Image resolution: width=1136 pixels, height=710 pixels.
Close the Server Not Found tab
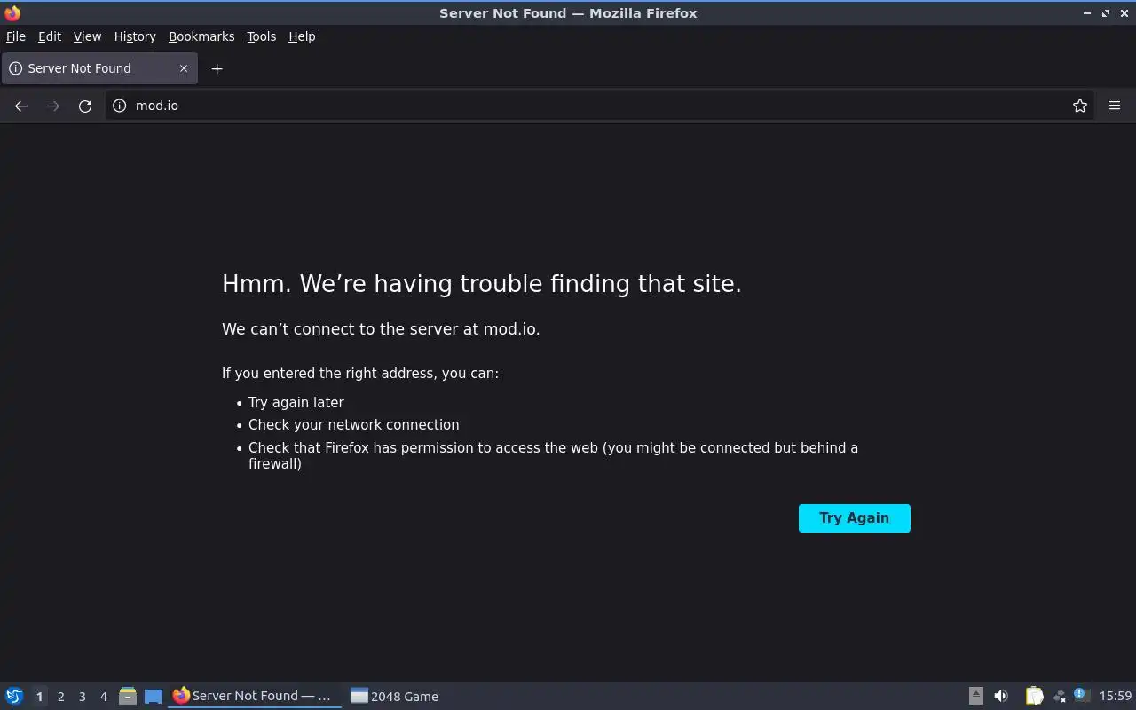(x=184, y=68)
